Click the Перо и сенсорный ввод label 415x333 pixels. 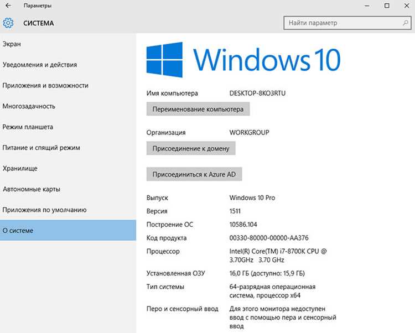tap(183, 309)
